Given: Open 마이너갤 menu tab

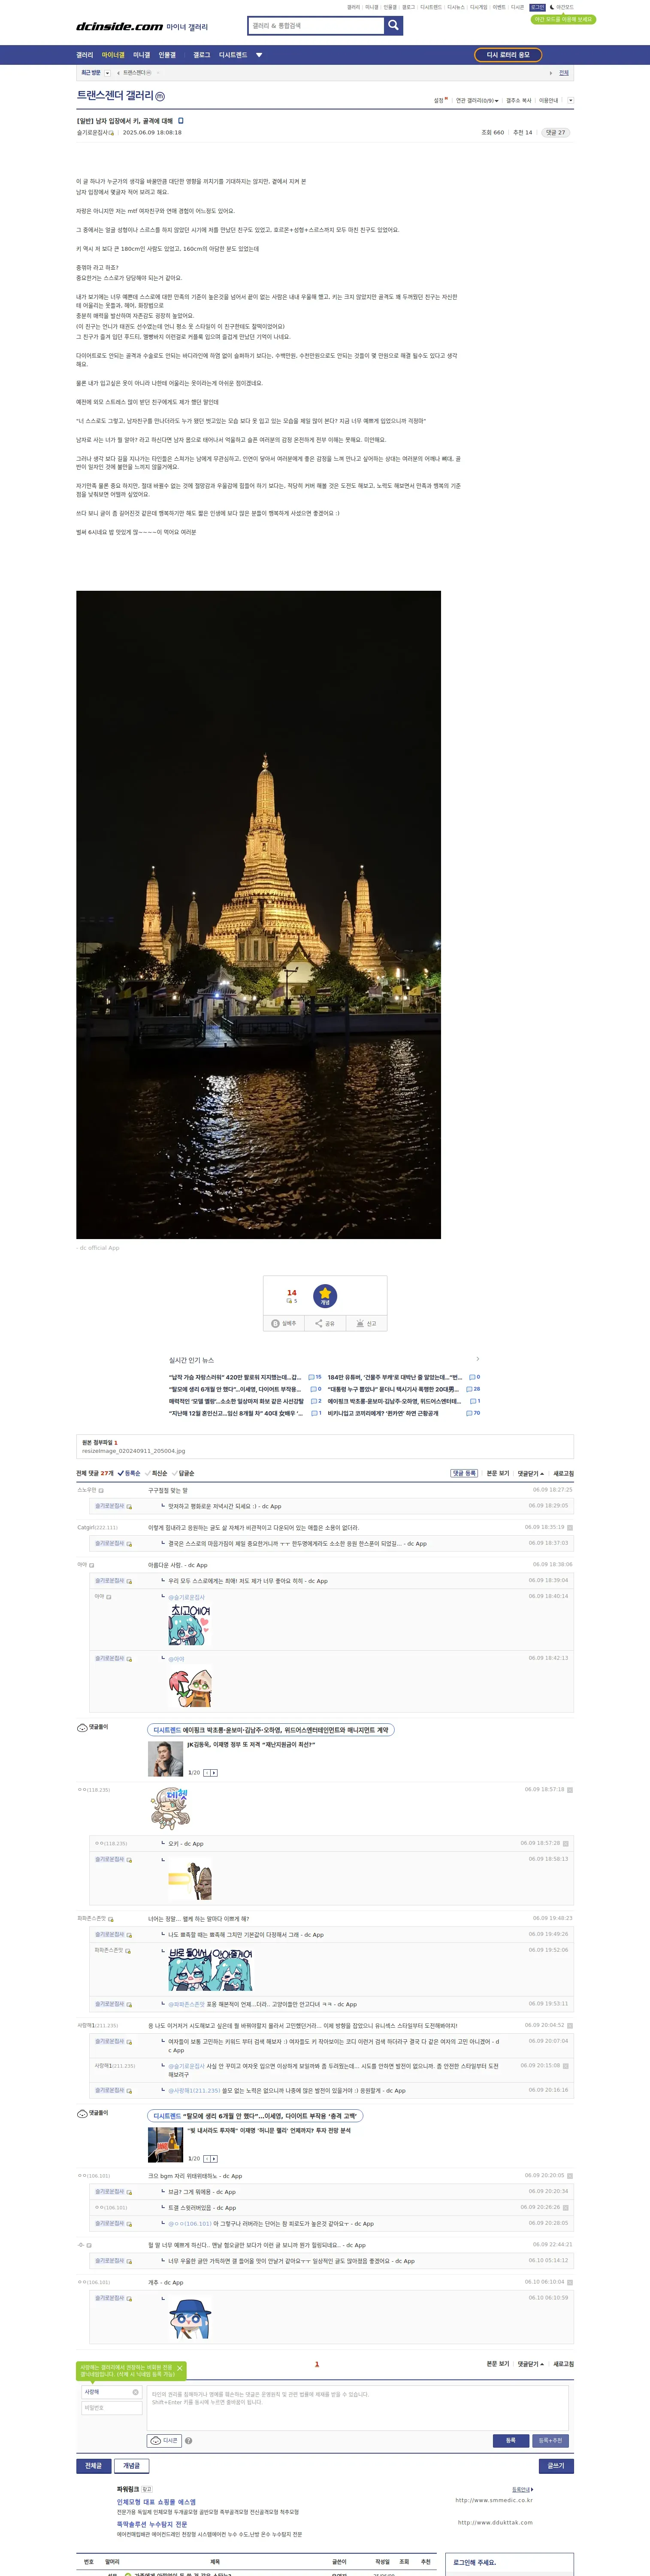Looking at the screenshot, I should click(x=113, y=55).
